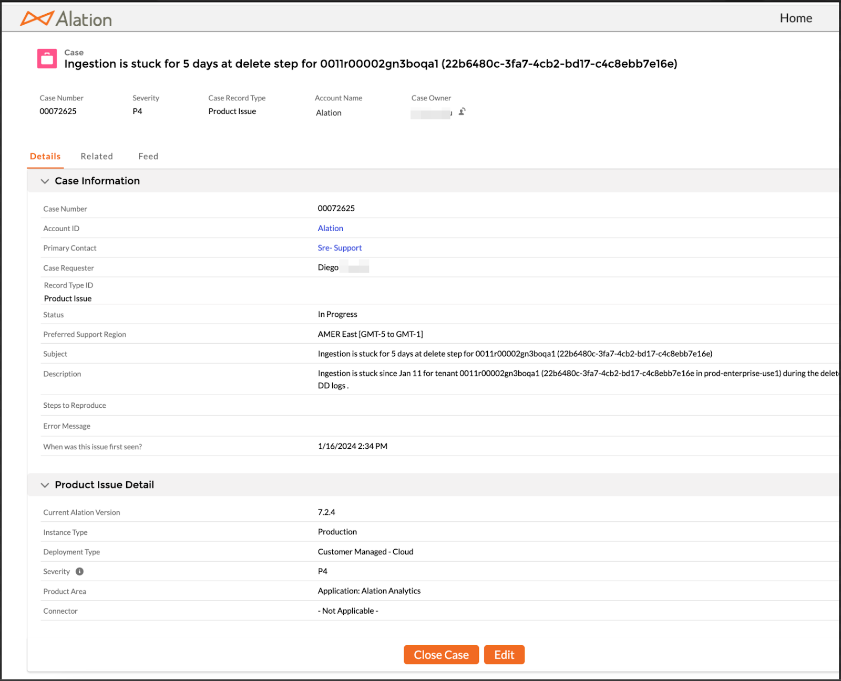Click the Status value In Progress
Image resolution: width=841 pixels, height=681 pixels.
pos(337,314)
